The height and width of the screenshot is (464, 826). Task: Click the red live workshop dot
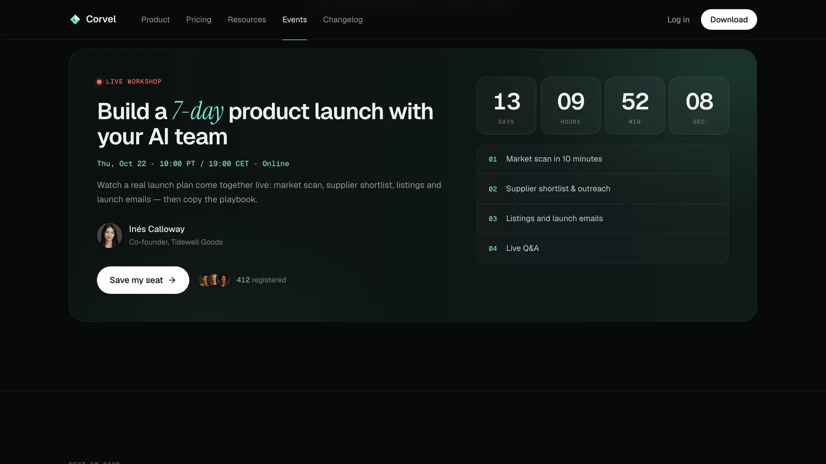click(x=99, y=82)
